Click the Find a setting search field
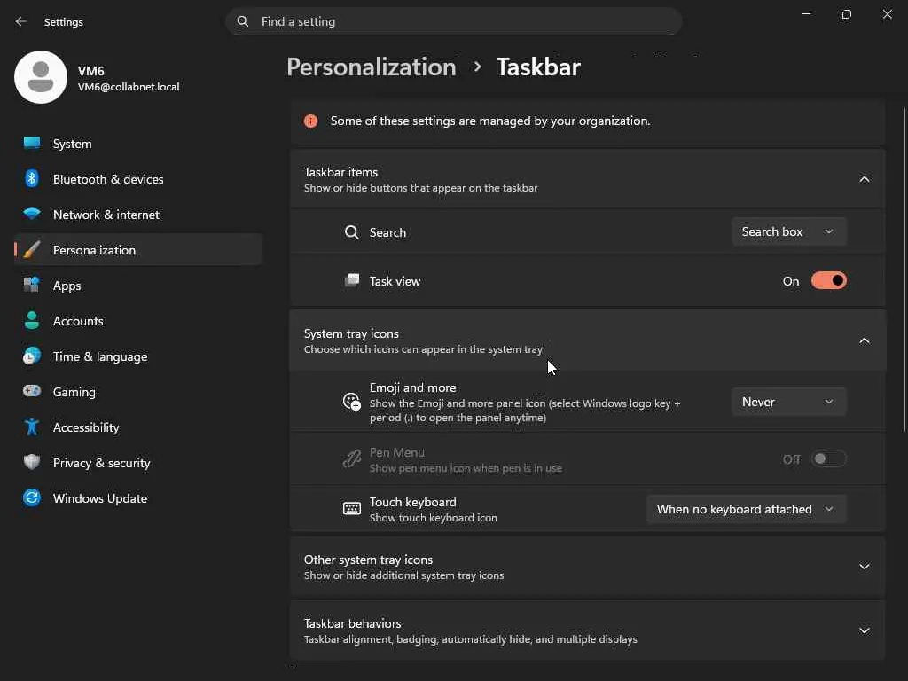 [461, 21]
